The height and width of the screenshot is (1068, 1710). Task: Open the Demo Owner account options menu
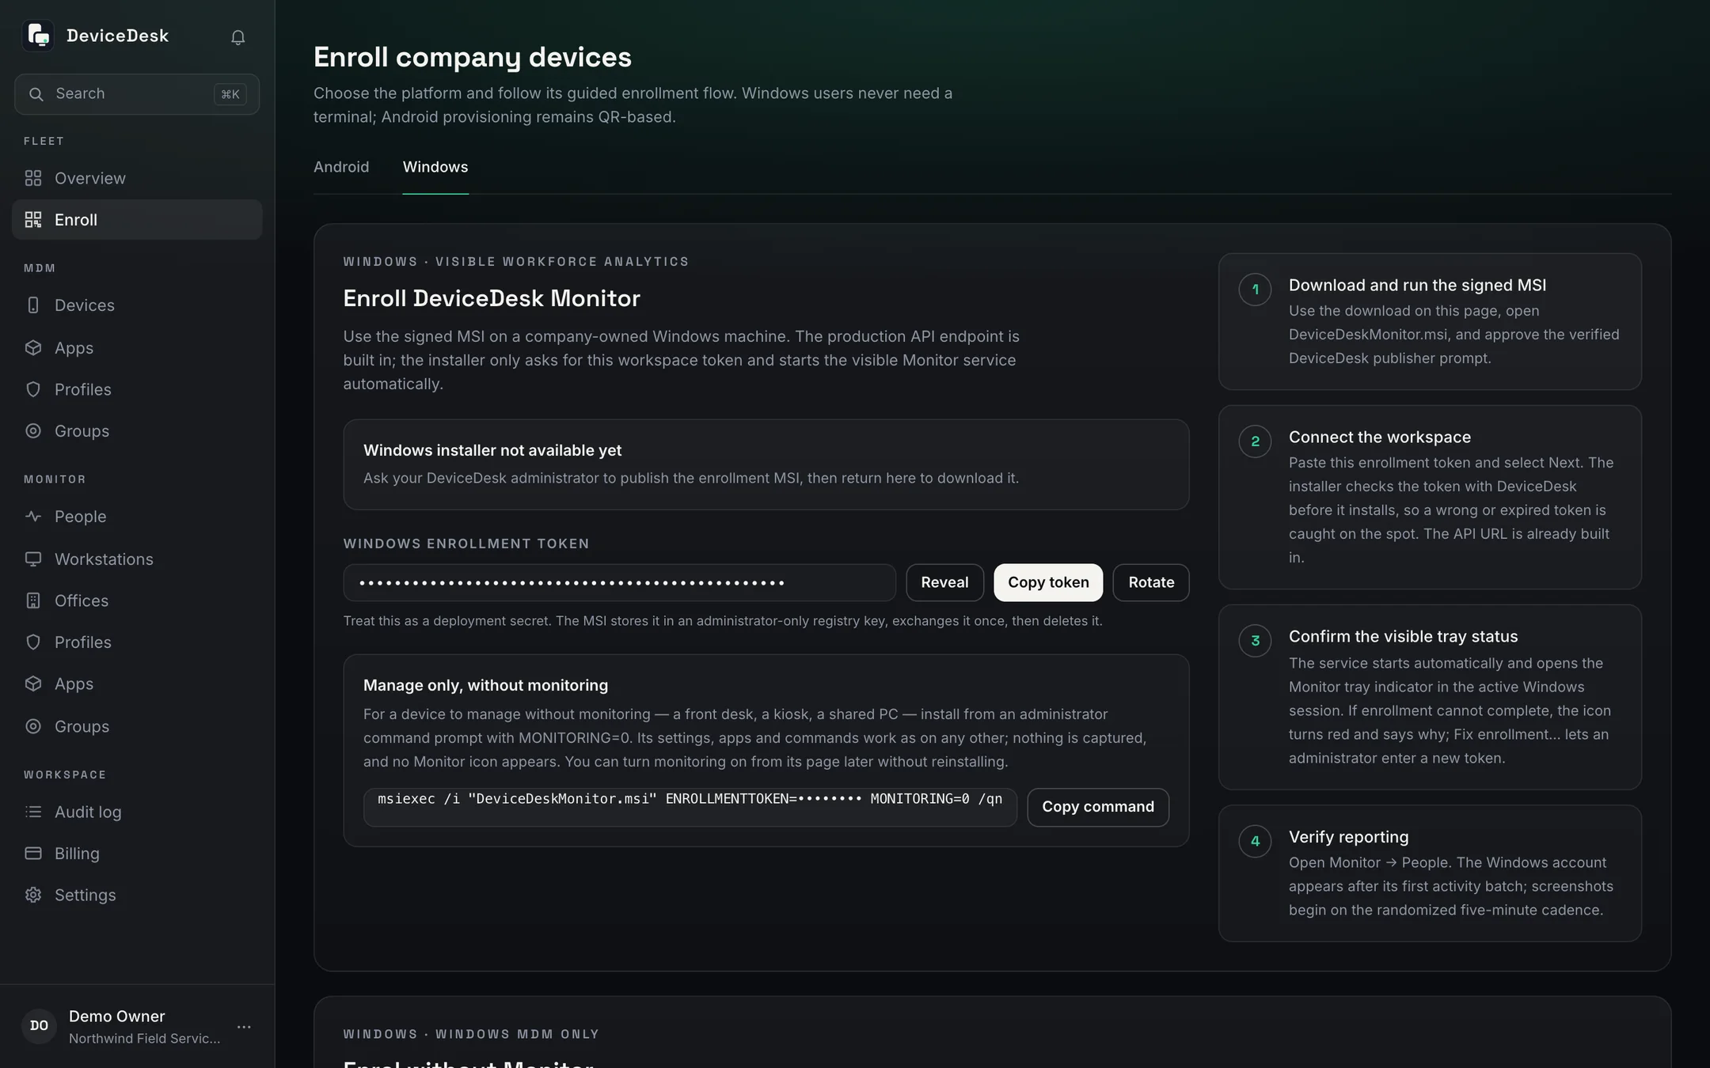coord(244,1027)
